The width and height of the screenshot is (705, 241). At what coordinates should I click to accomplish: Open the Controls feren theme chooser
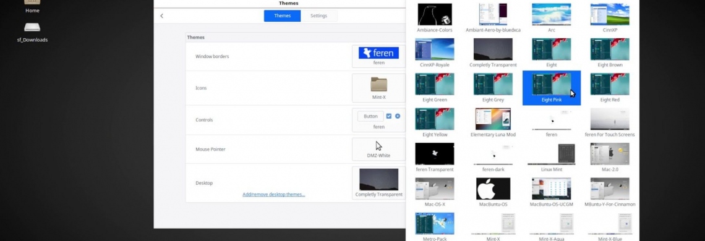click(x=378, y=120)
